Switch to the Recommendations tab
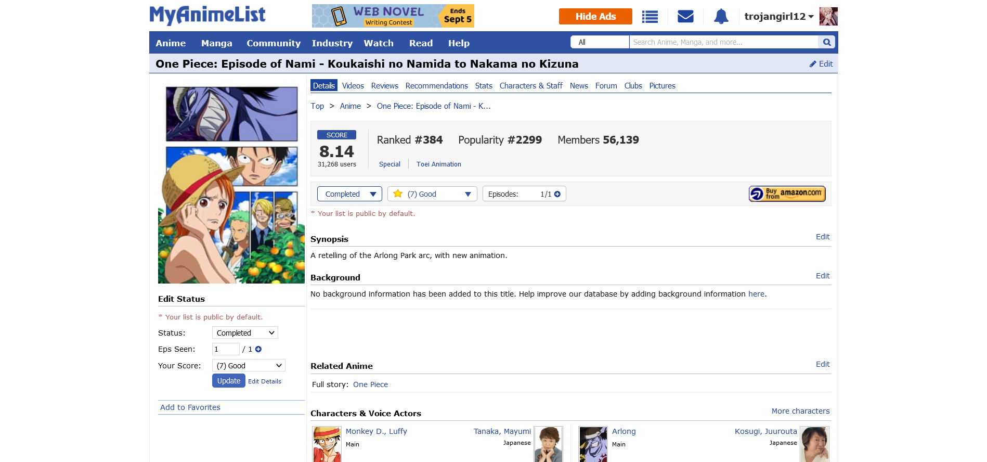The image size is (987, 462). 437,86
